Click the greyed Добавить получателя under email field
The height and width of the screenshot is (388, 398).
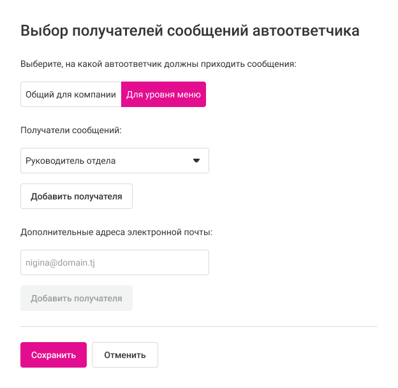tap(77, 298)
